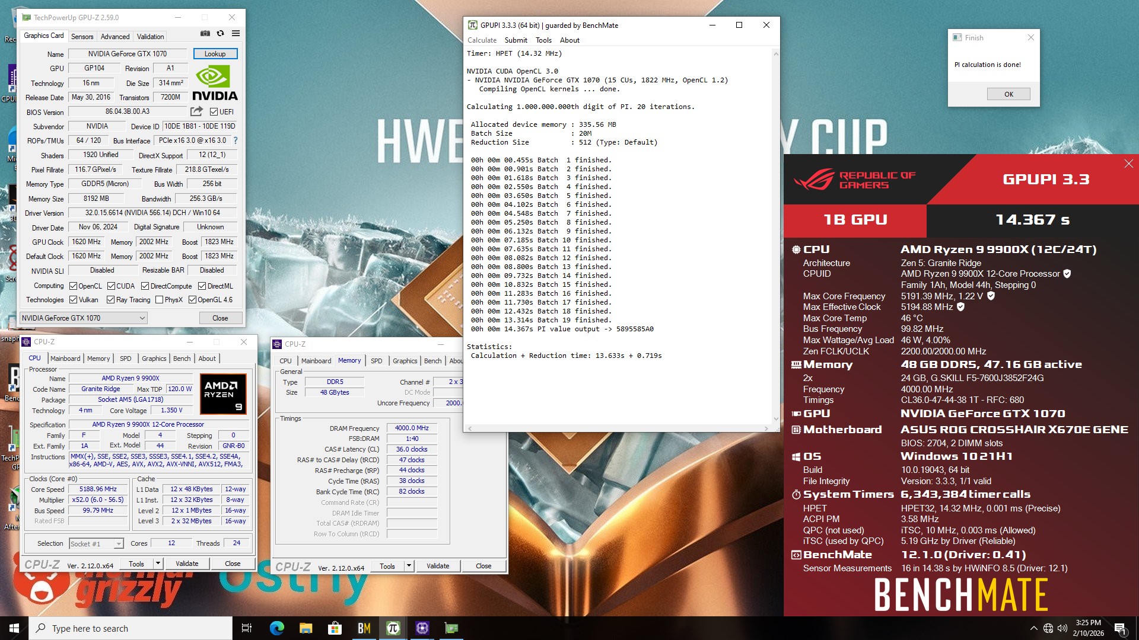Open File Explorer from the taskbar
Screen dimensions: 1139x640
tap(306, 628)
